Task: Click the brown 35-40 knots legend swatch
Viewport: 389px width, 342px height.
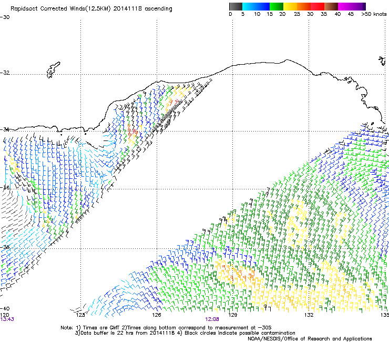Action: (x=331, y=6)
